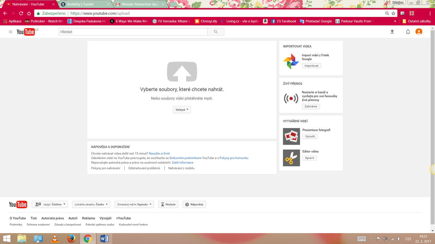The width and height of the screenshot is (435, 244).
Task: Toggle Omezený režim restricted mode setting
Action: (x=134, y=204)
